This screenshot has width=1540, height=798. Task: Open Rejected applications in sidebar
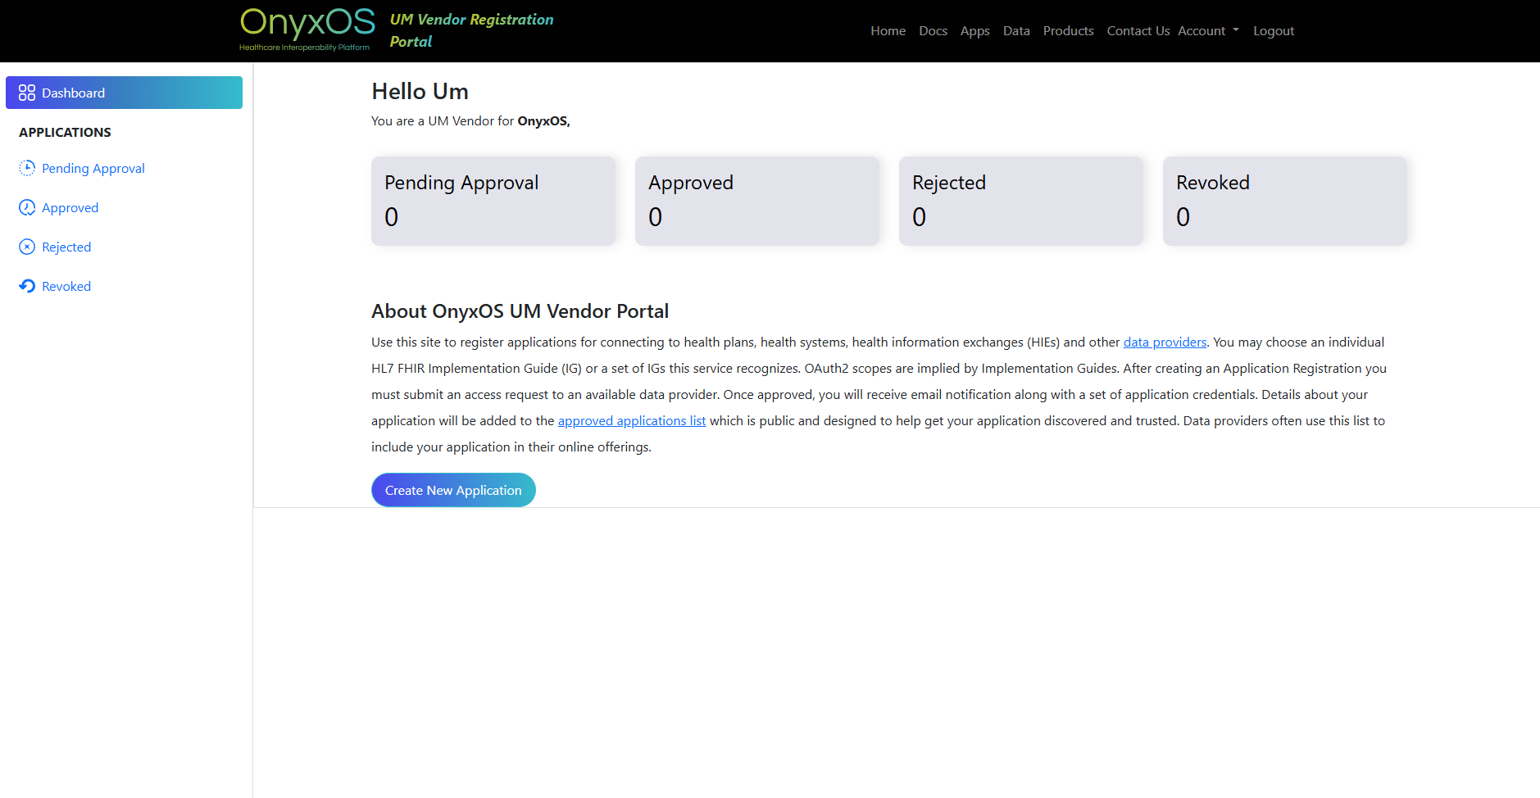coord(66,247)
